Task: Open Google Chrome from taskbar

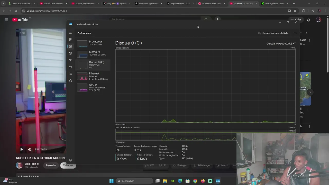Action: [x=195, y=181]
